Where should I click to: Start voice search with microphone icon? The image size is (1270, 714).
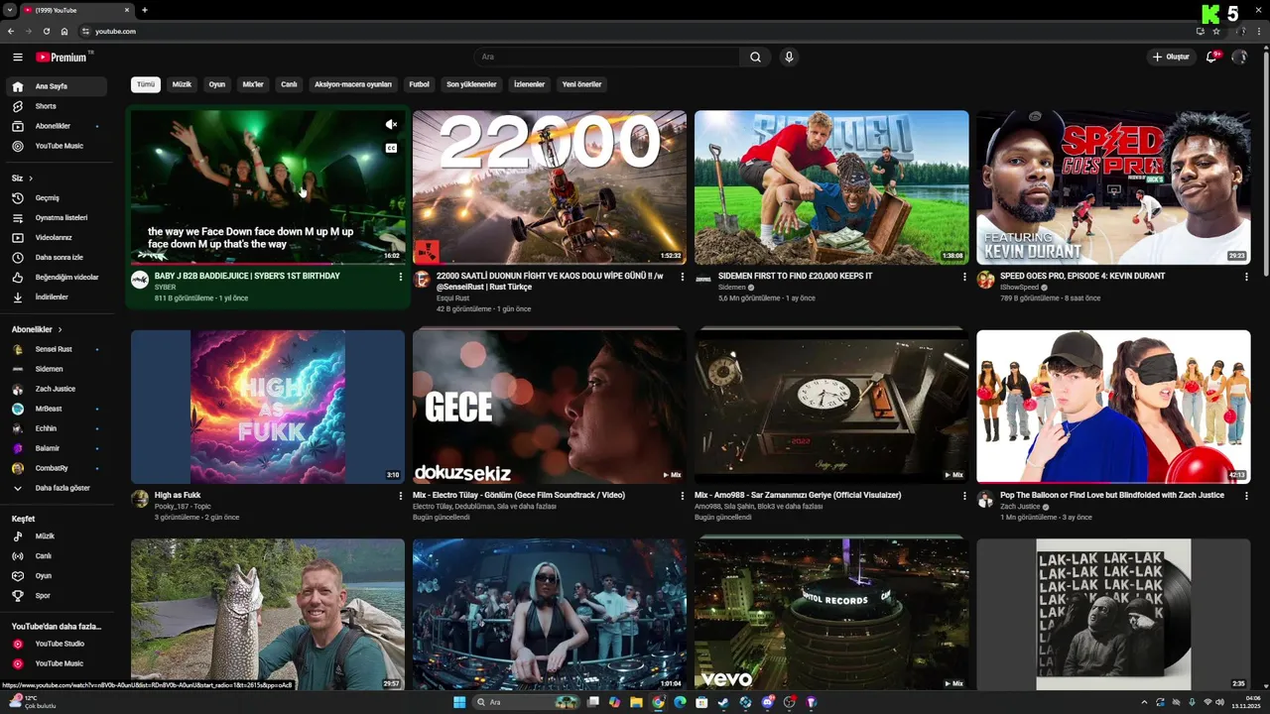789,58
